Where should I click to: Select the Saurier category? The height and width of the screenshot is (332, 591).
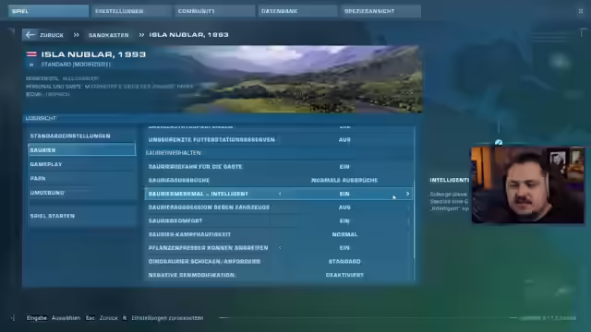pyautogui.click(x=82, y=149)
